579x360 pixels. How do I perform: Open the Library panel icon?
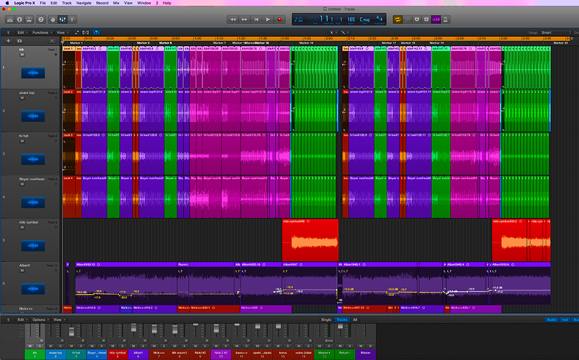10,20
